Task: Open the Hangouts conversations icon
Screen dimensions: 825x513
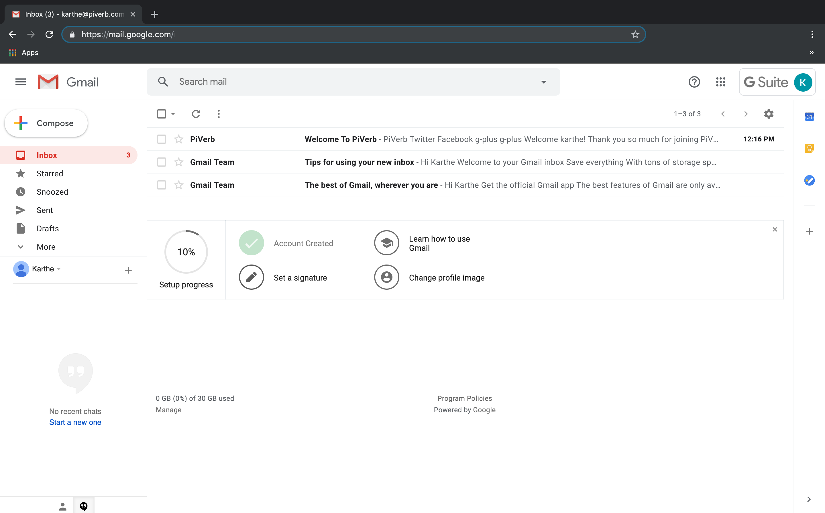Action: pyautogui.click(x=84, y=506)
